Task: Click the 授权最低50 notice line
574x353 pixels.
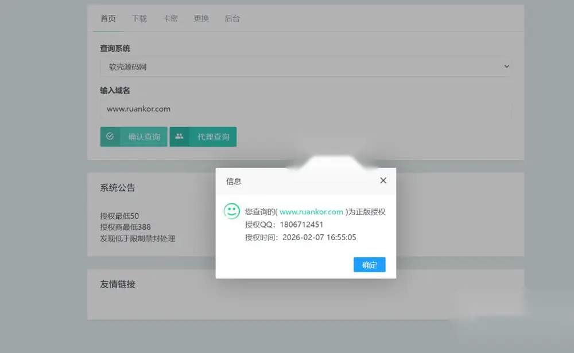Action: click(119, 216)
